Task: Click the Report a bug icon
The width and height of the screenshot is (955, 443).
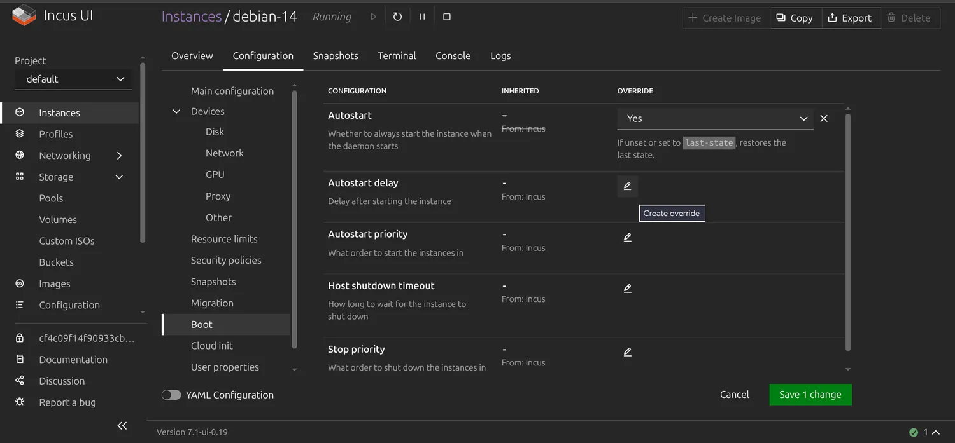Action: (x=20, y=402)
